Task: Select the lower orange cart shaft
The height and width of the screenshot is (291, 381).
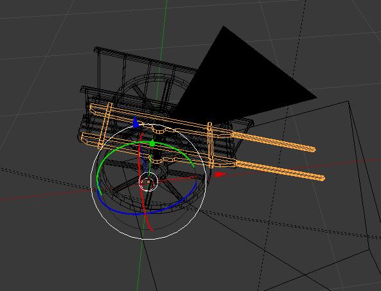Action: (279, 170)
